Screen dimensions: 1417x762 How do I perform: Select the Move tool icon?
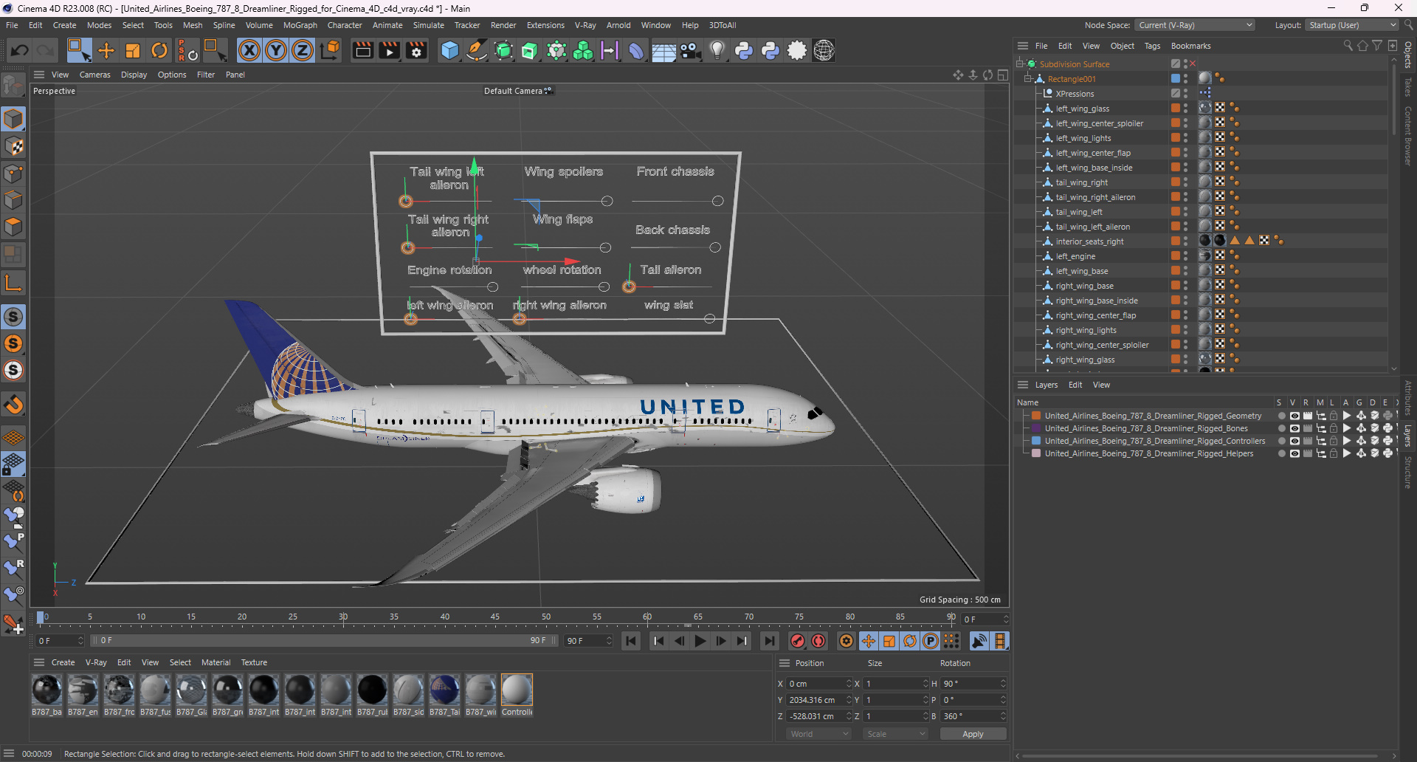click(x=106, y=50)
